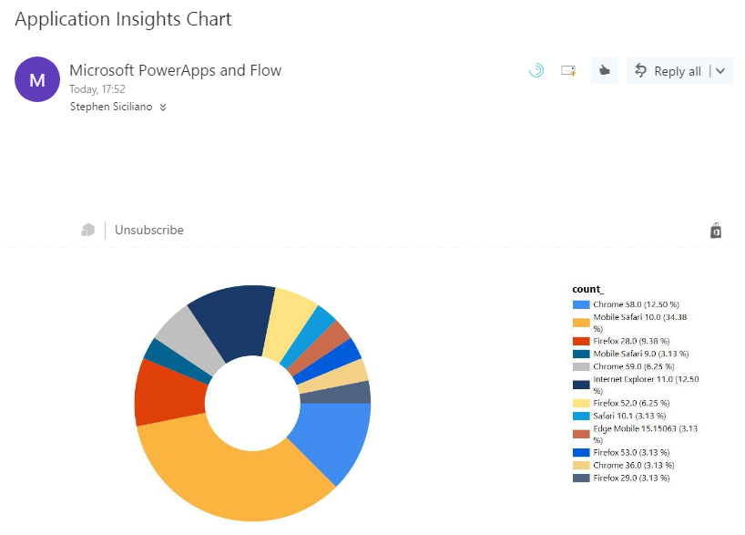The width and height of the screenshot is (745, 535).
Task: Click the envelope message-info icon
Action: [x=569, y=70]
